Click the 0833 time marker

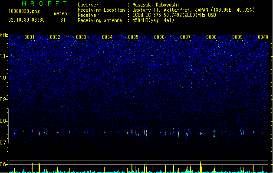[81, 37]
